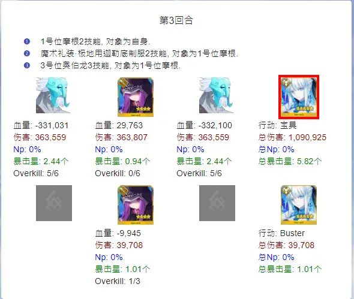This screenshot has width=354, height=299.
Task: Open the red-bordered Morgan Noble Phantasm card
Action: 299,97
